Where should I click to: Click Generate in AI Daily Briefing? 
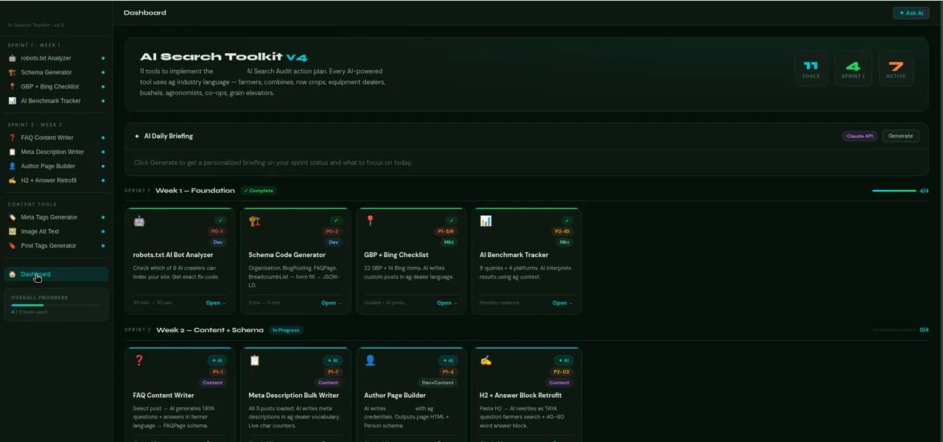(900, 136)
